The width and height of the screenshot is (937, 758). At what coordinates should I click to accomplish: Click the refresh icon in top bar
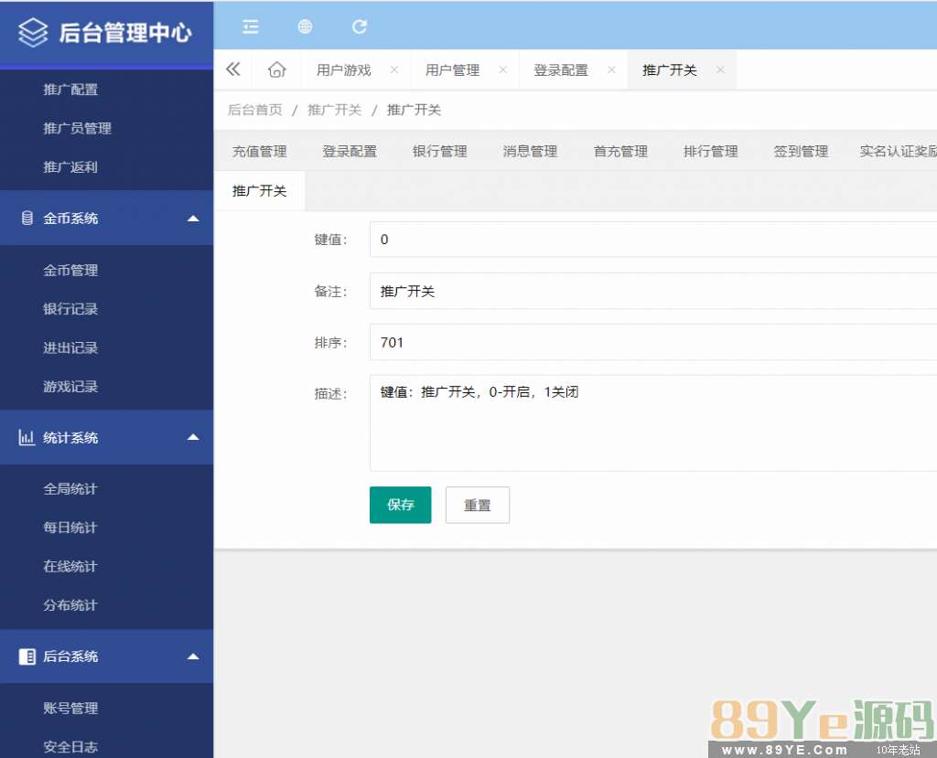(x=360, y=27)
